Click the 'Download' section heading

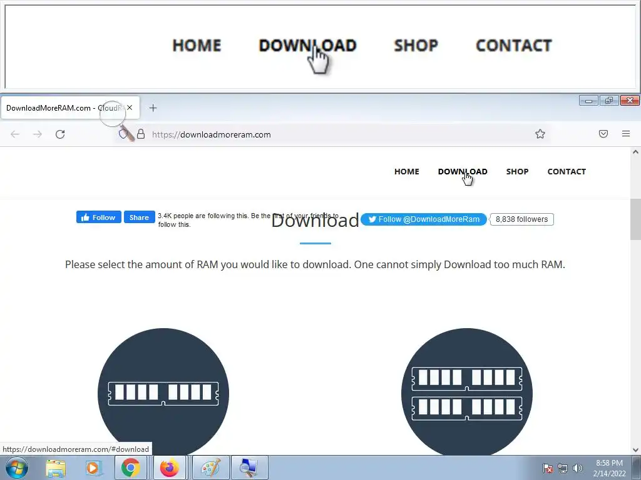click(x=315, y=221)
